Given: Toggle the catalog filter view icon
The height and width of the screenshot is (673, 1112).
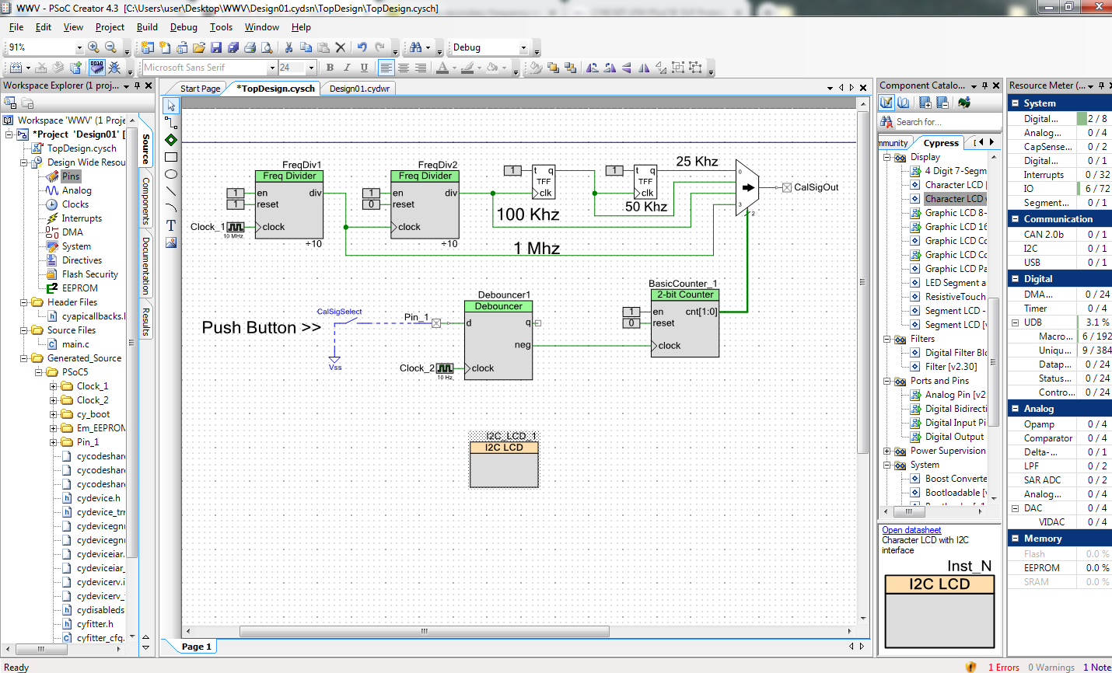Looking at the screenshot, I should pos(886,102).
